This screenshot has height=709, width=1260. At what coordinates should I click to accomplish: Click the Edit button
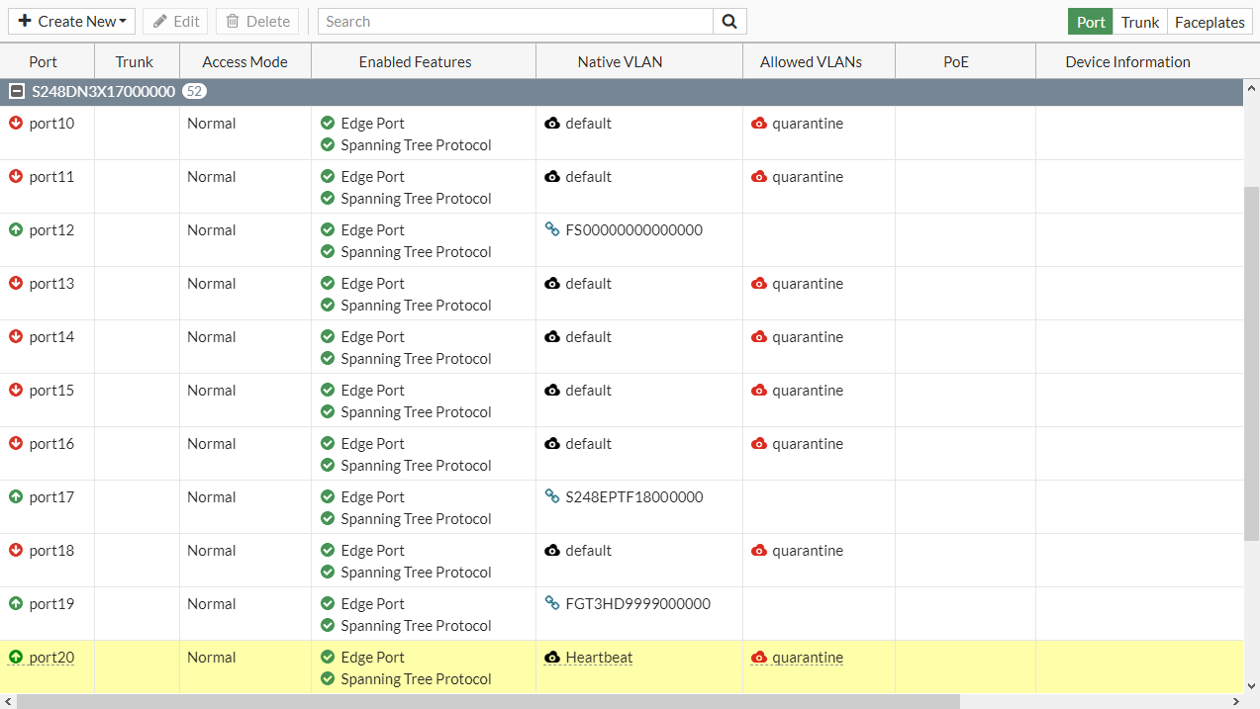click(176, 22)
